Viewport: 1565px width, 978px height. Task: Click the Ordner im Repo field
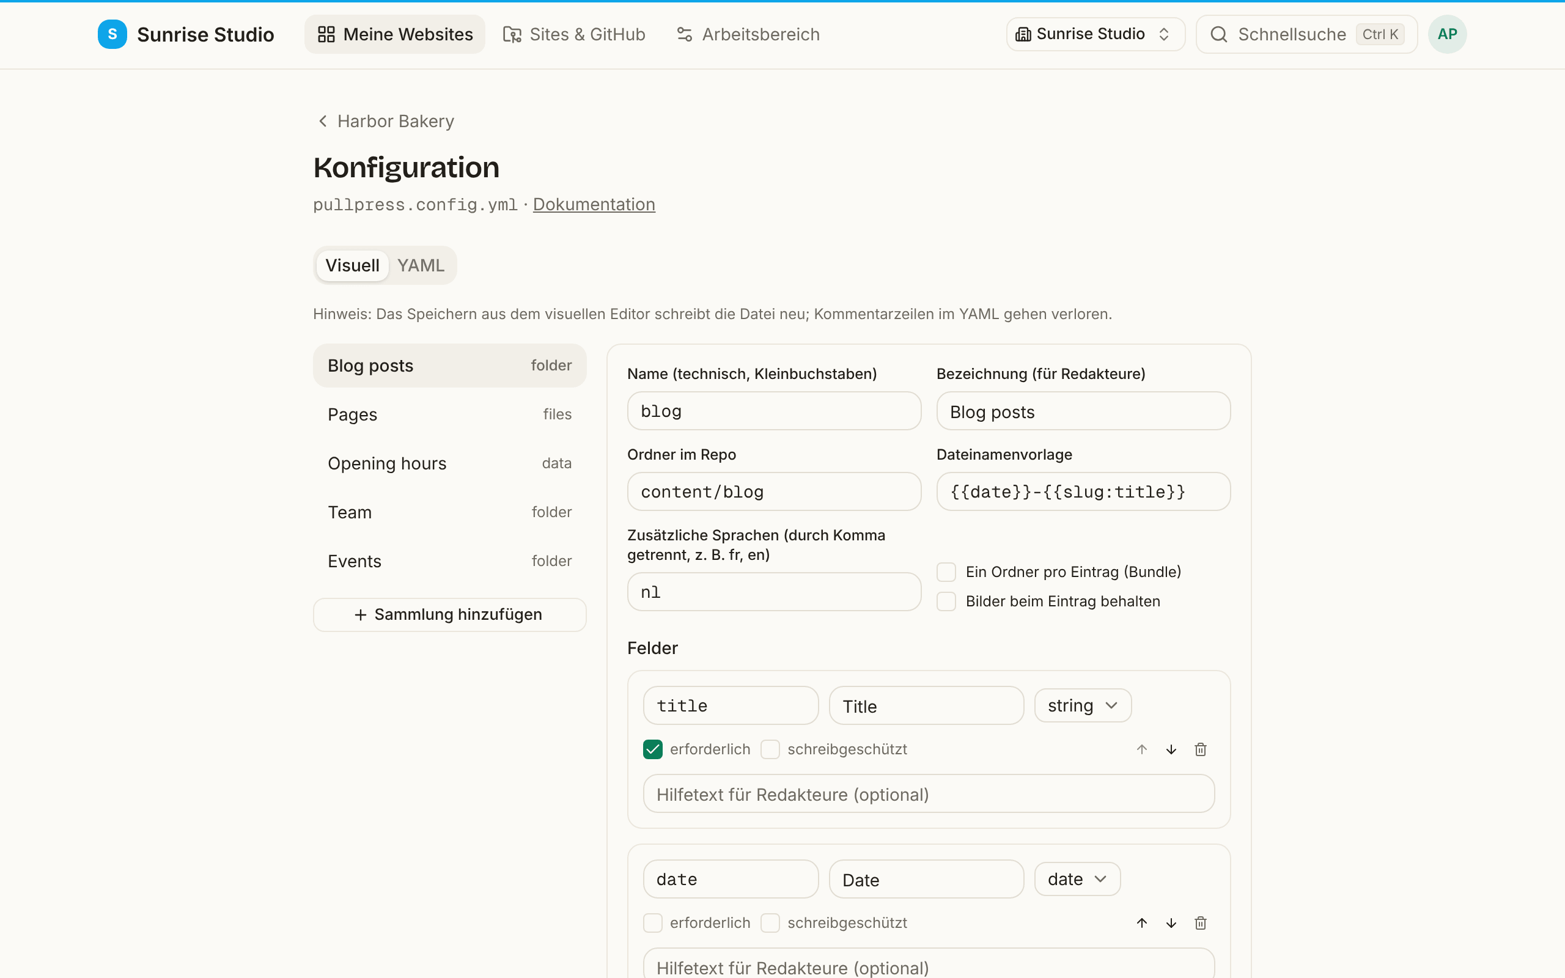[774, 491]
